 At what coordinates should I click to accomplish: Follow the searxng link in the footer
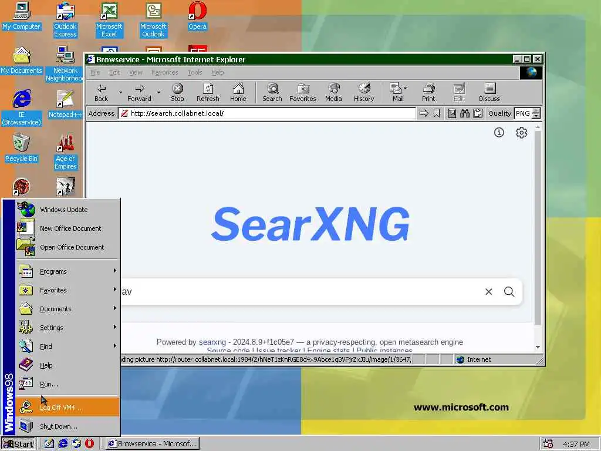click(x=212, y=342)
